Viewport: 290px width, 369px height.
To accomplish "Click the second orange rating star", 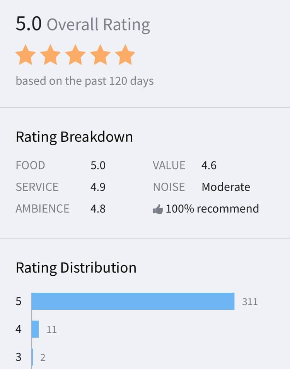I will pos(51,55).
